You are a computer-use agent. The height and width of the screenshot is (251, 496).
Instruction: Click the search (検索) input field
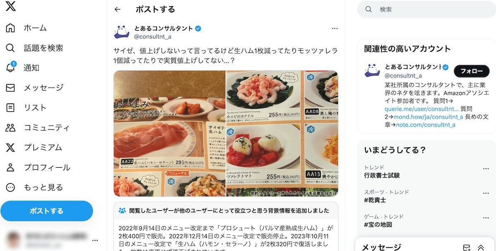427,9
